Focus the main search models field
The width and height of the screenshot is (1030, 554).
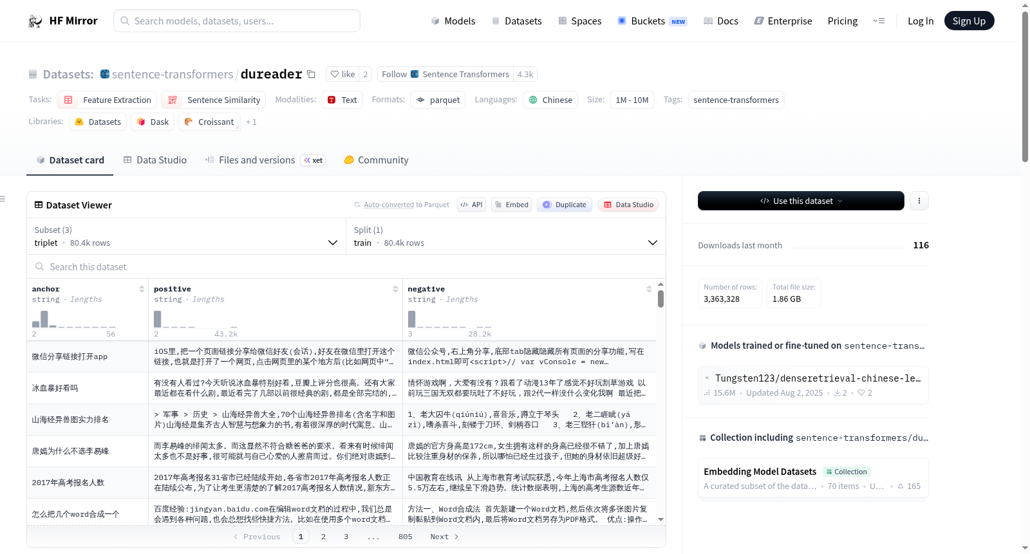237,21
